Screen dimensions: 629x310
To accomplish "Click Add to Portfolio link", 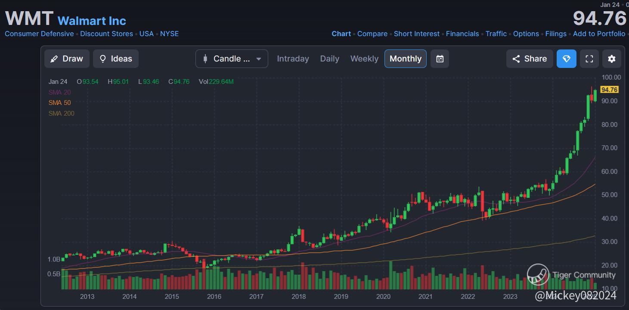I will coord(599,34).
